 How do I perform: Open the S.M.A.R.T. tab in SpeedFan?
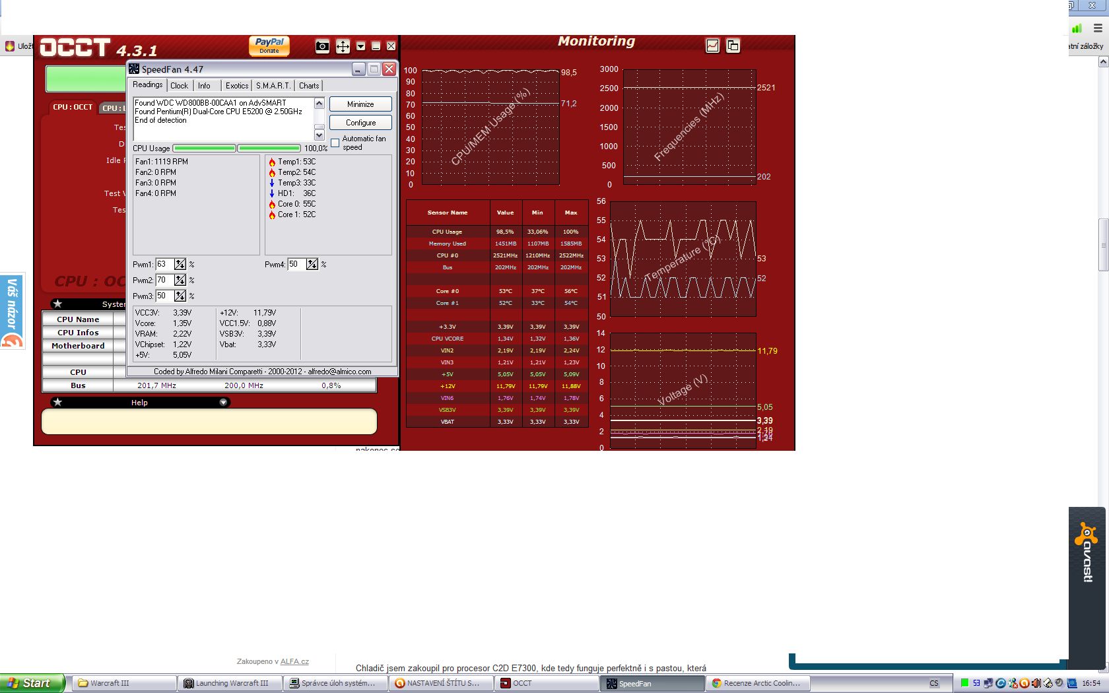(273, 86)
